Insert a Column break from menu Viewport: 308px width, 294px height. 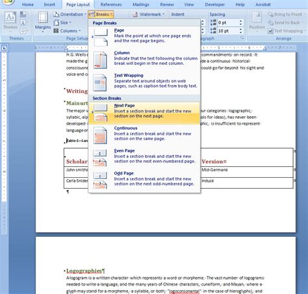pos(144,60)
